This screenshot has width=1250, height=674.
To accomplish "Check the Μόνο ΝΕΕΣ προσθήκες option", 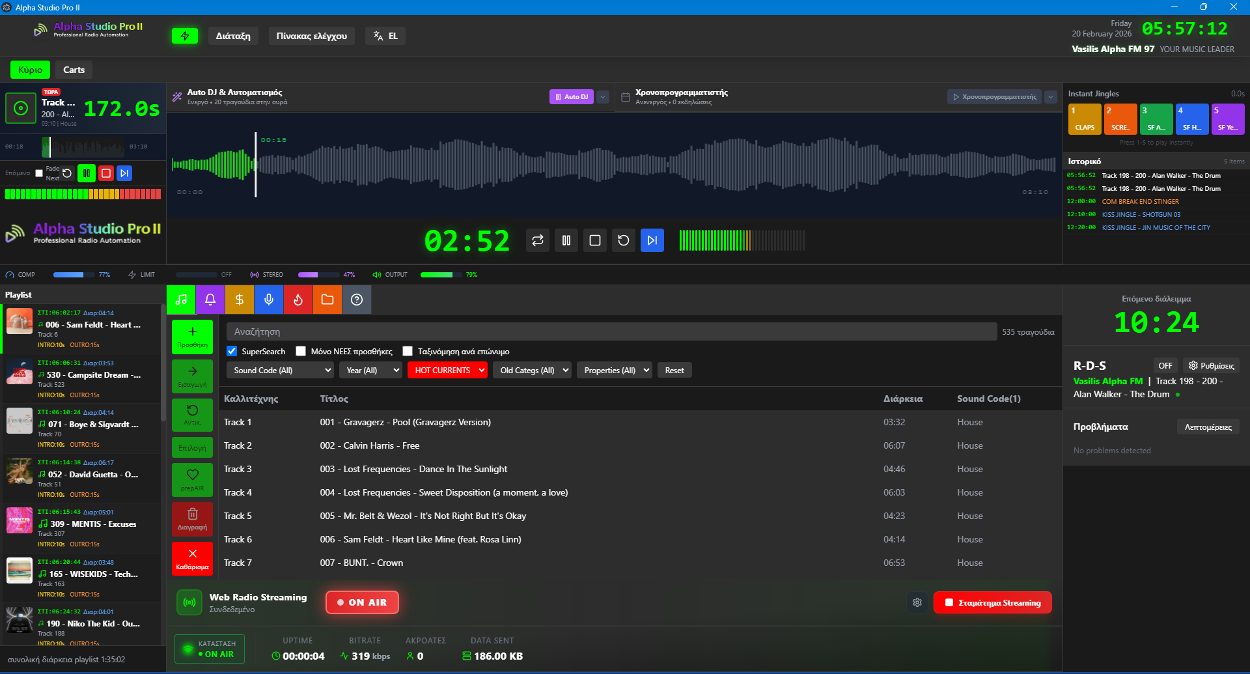I will tap(301, 351).
